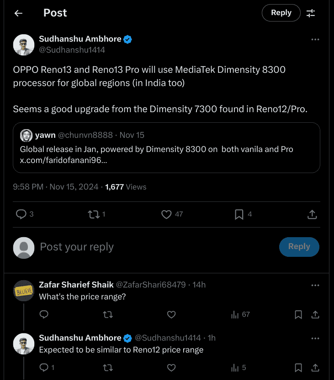Viewport: 334px width, 380px height.
Task: Click the reply comment icon on main post
Action: (21, 214)
